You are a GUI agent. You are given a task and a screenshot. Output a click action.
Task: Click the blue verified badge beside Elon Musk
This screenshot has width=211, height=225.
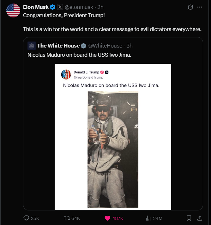click(53, 7)
